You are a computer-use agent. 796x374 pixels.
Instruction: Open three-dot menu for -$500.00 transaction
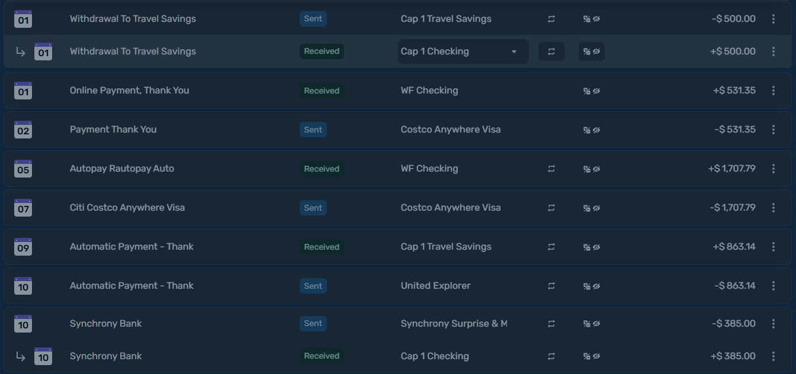(x=773, y=19)
